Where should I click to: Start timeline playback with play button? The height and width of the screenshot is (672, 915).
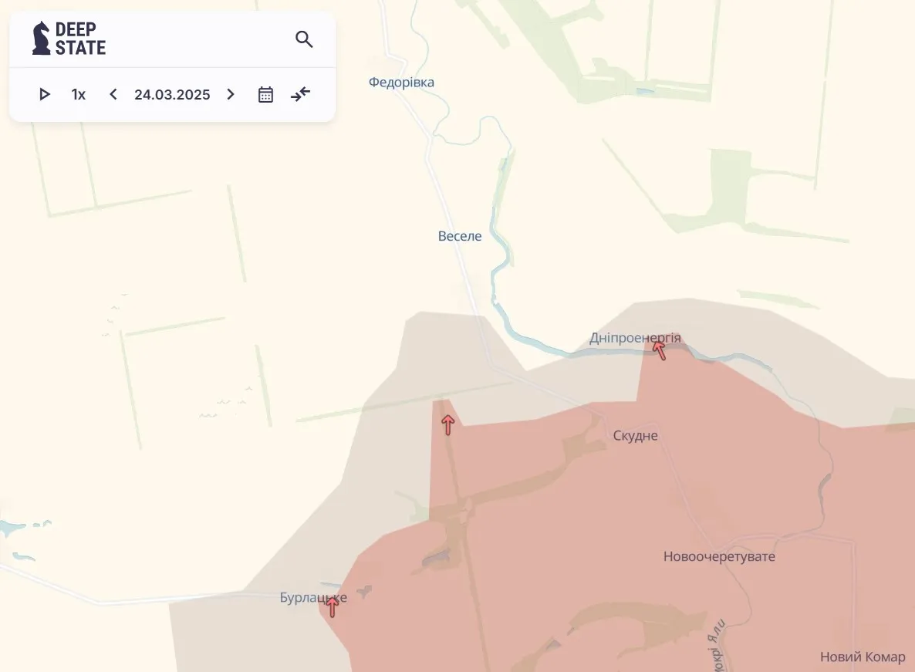44,94
